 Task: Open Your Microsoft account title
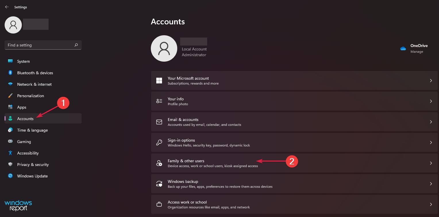coord(188,78)
